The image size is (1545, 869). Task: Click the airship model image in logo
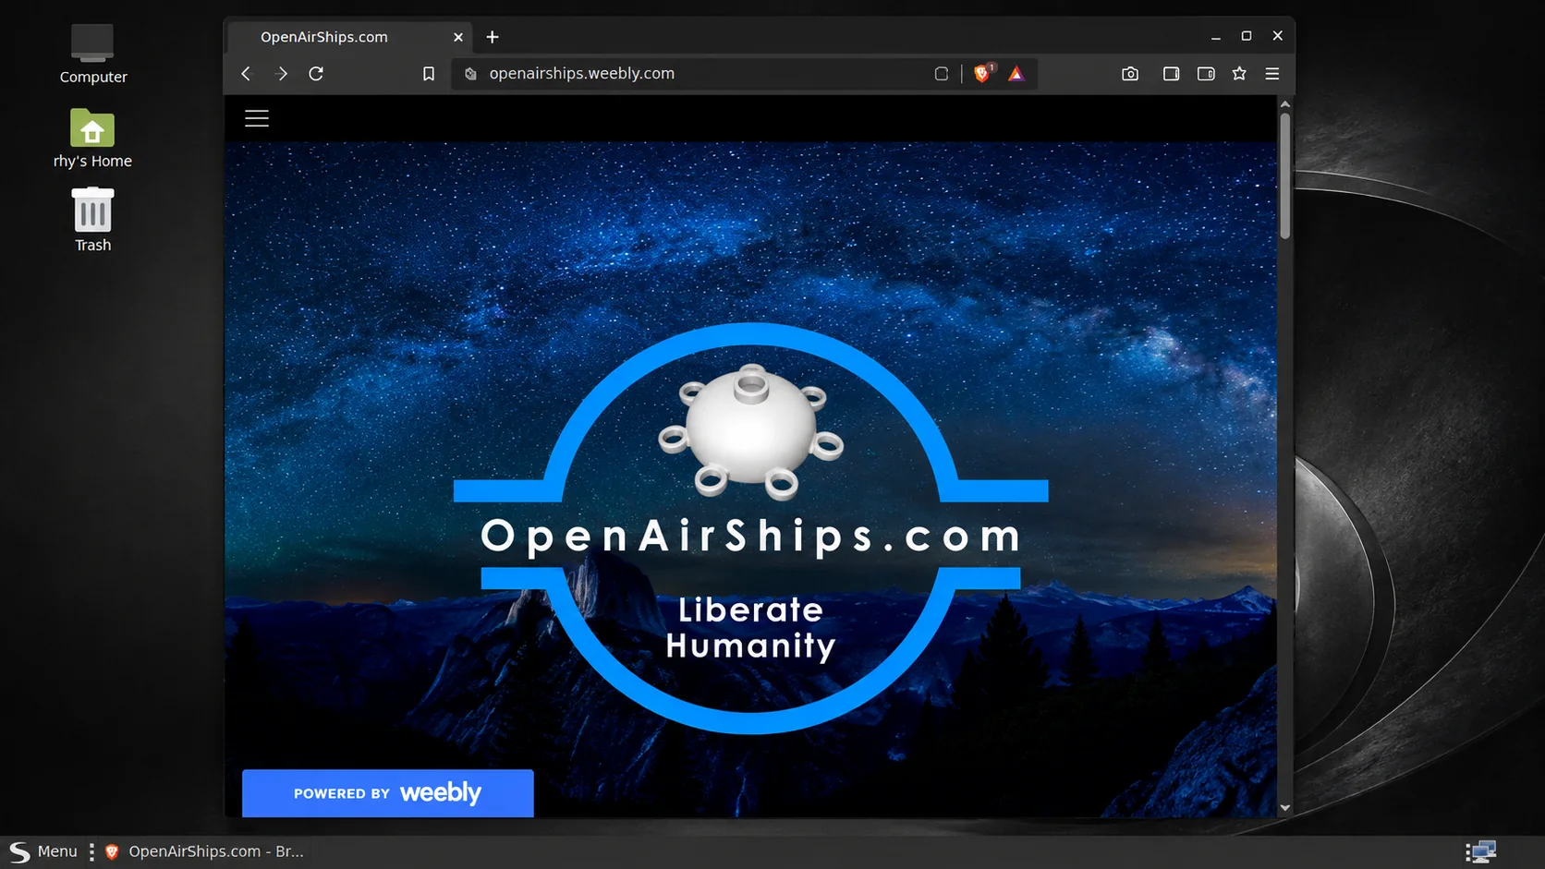(750, 431)
